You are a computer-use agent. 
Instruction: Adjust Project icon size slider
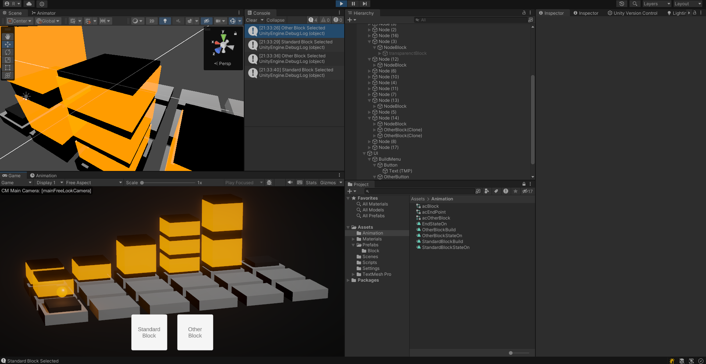pyautogui.click(x=519, y=353)
